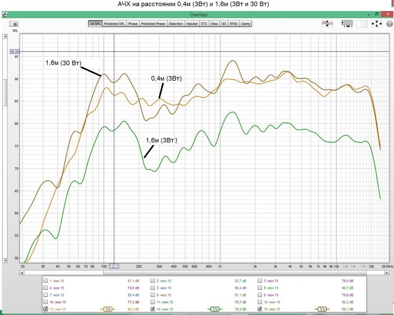Click the horizontal scroll right arrow
Viewport: 394px width, 315px height.
point(387,272)
